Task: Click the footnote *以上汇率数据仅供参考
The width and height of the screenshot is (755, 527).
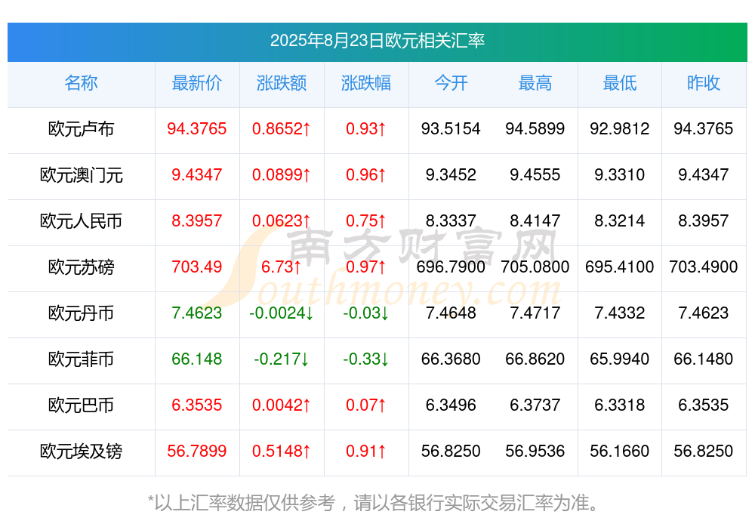Action: click(242, 503)
